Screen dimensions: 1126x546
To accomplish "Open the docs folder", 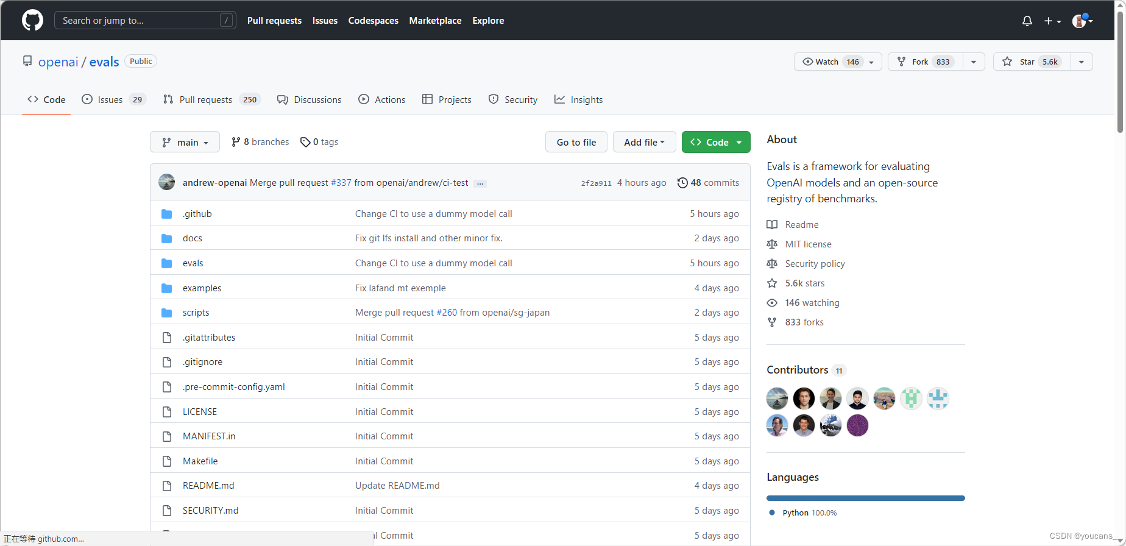I will tap(193, 238).
